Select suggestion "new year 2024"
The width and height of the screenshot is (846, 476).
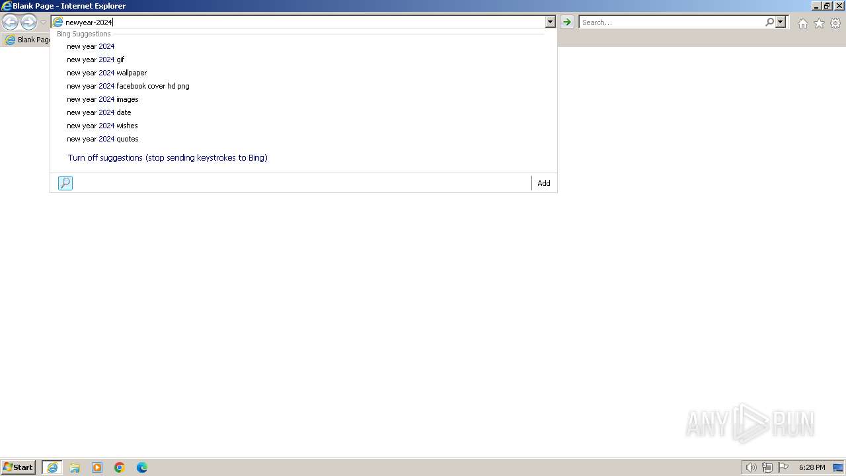click(x=303, y=46)
